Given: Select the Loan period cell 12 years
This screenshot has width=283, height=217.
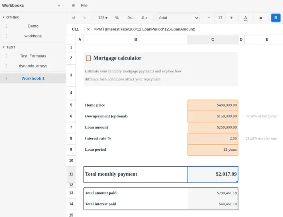Looking at the screenshot, I should click(x=213, y=149).
